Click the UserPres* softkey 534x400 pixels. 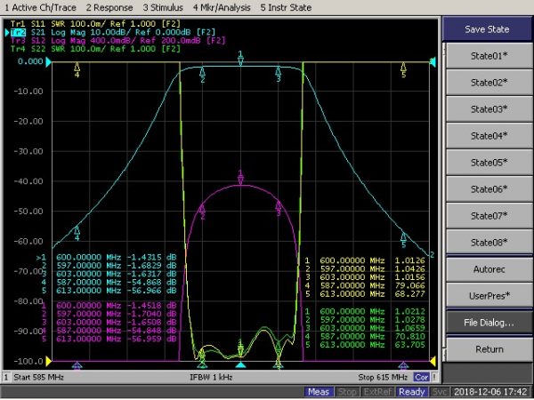coord(489,296)
